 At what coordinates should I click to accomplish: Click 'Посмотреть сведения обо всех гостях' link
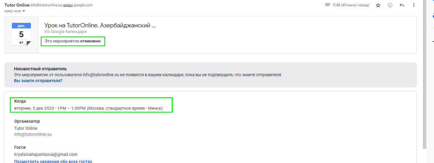[x=53, y=161]
